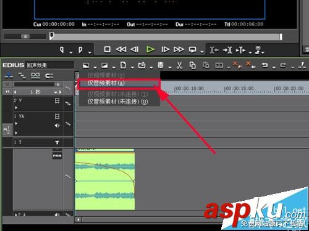Toggle group/link mode icon
Viewport: 309px width, 231px height.
click(35, 76)
